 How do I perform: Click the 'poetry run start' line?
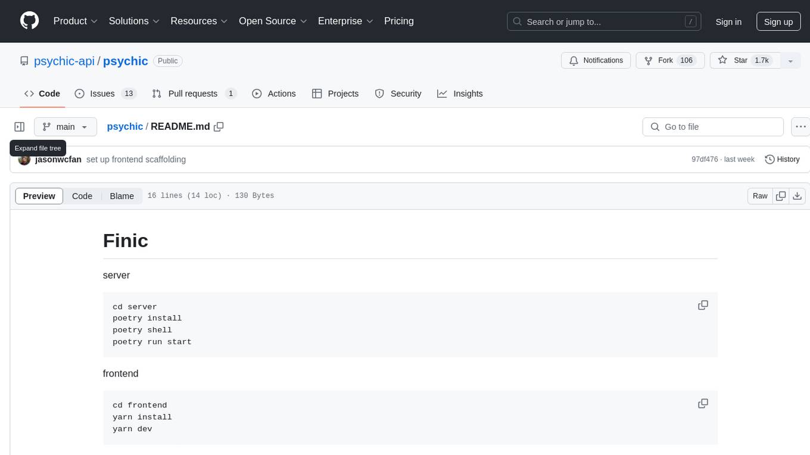152,342
